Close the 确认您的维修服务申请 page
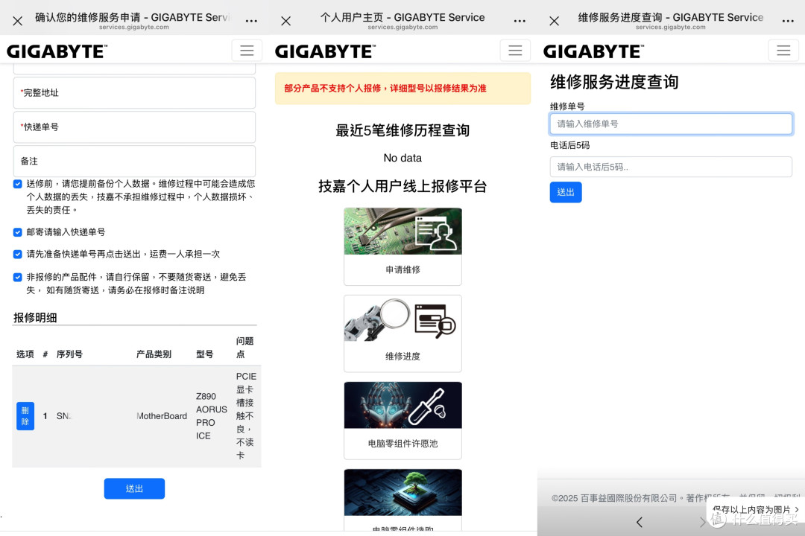The image size is (805, 536). [x=17, y=21]
